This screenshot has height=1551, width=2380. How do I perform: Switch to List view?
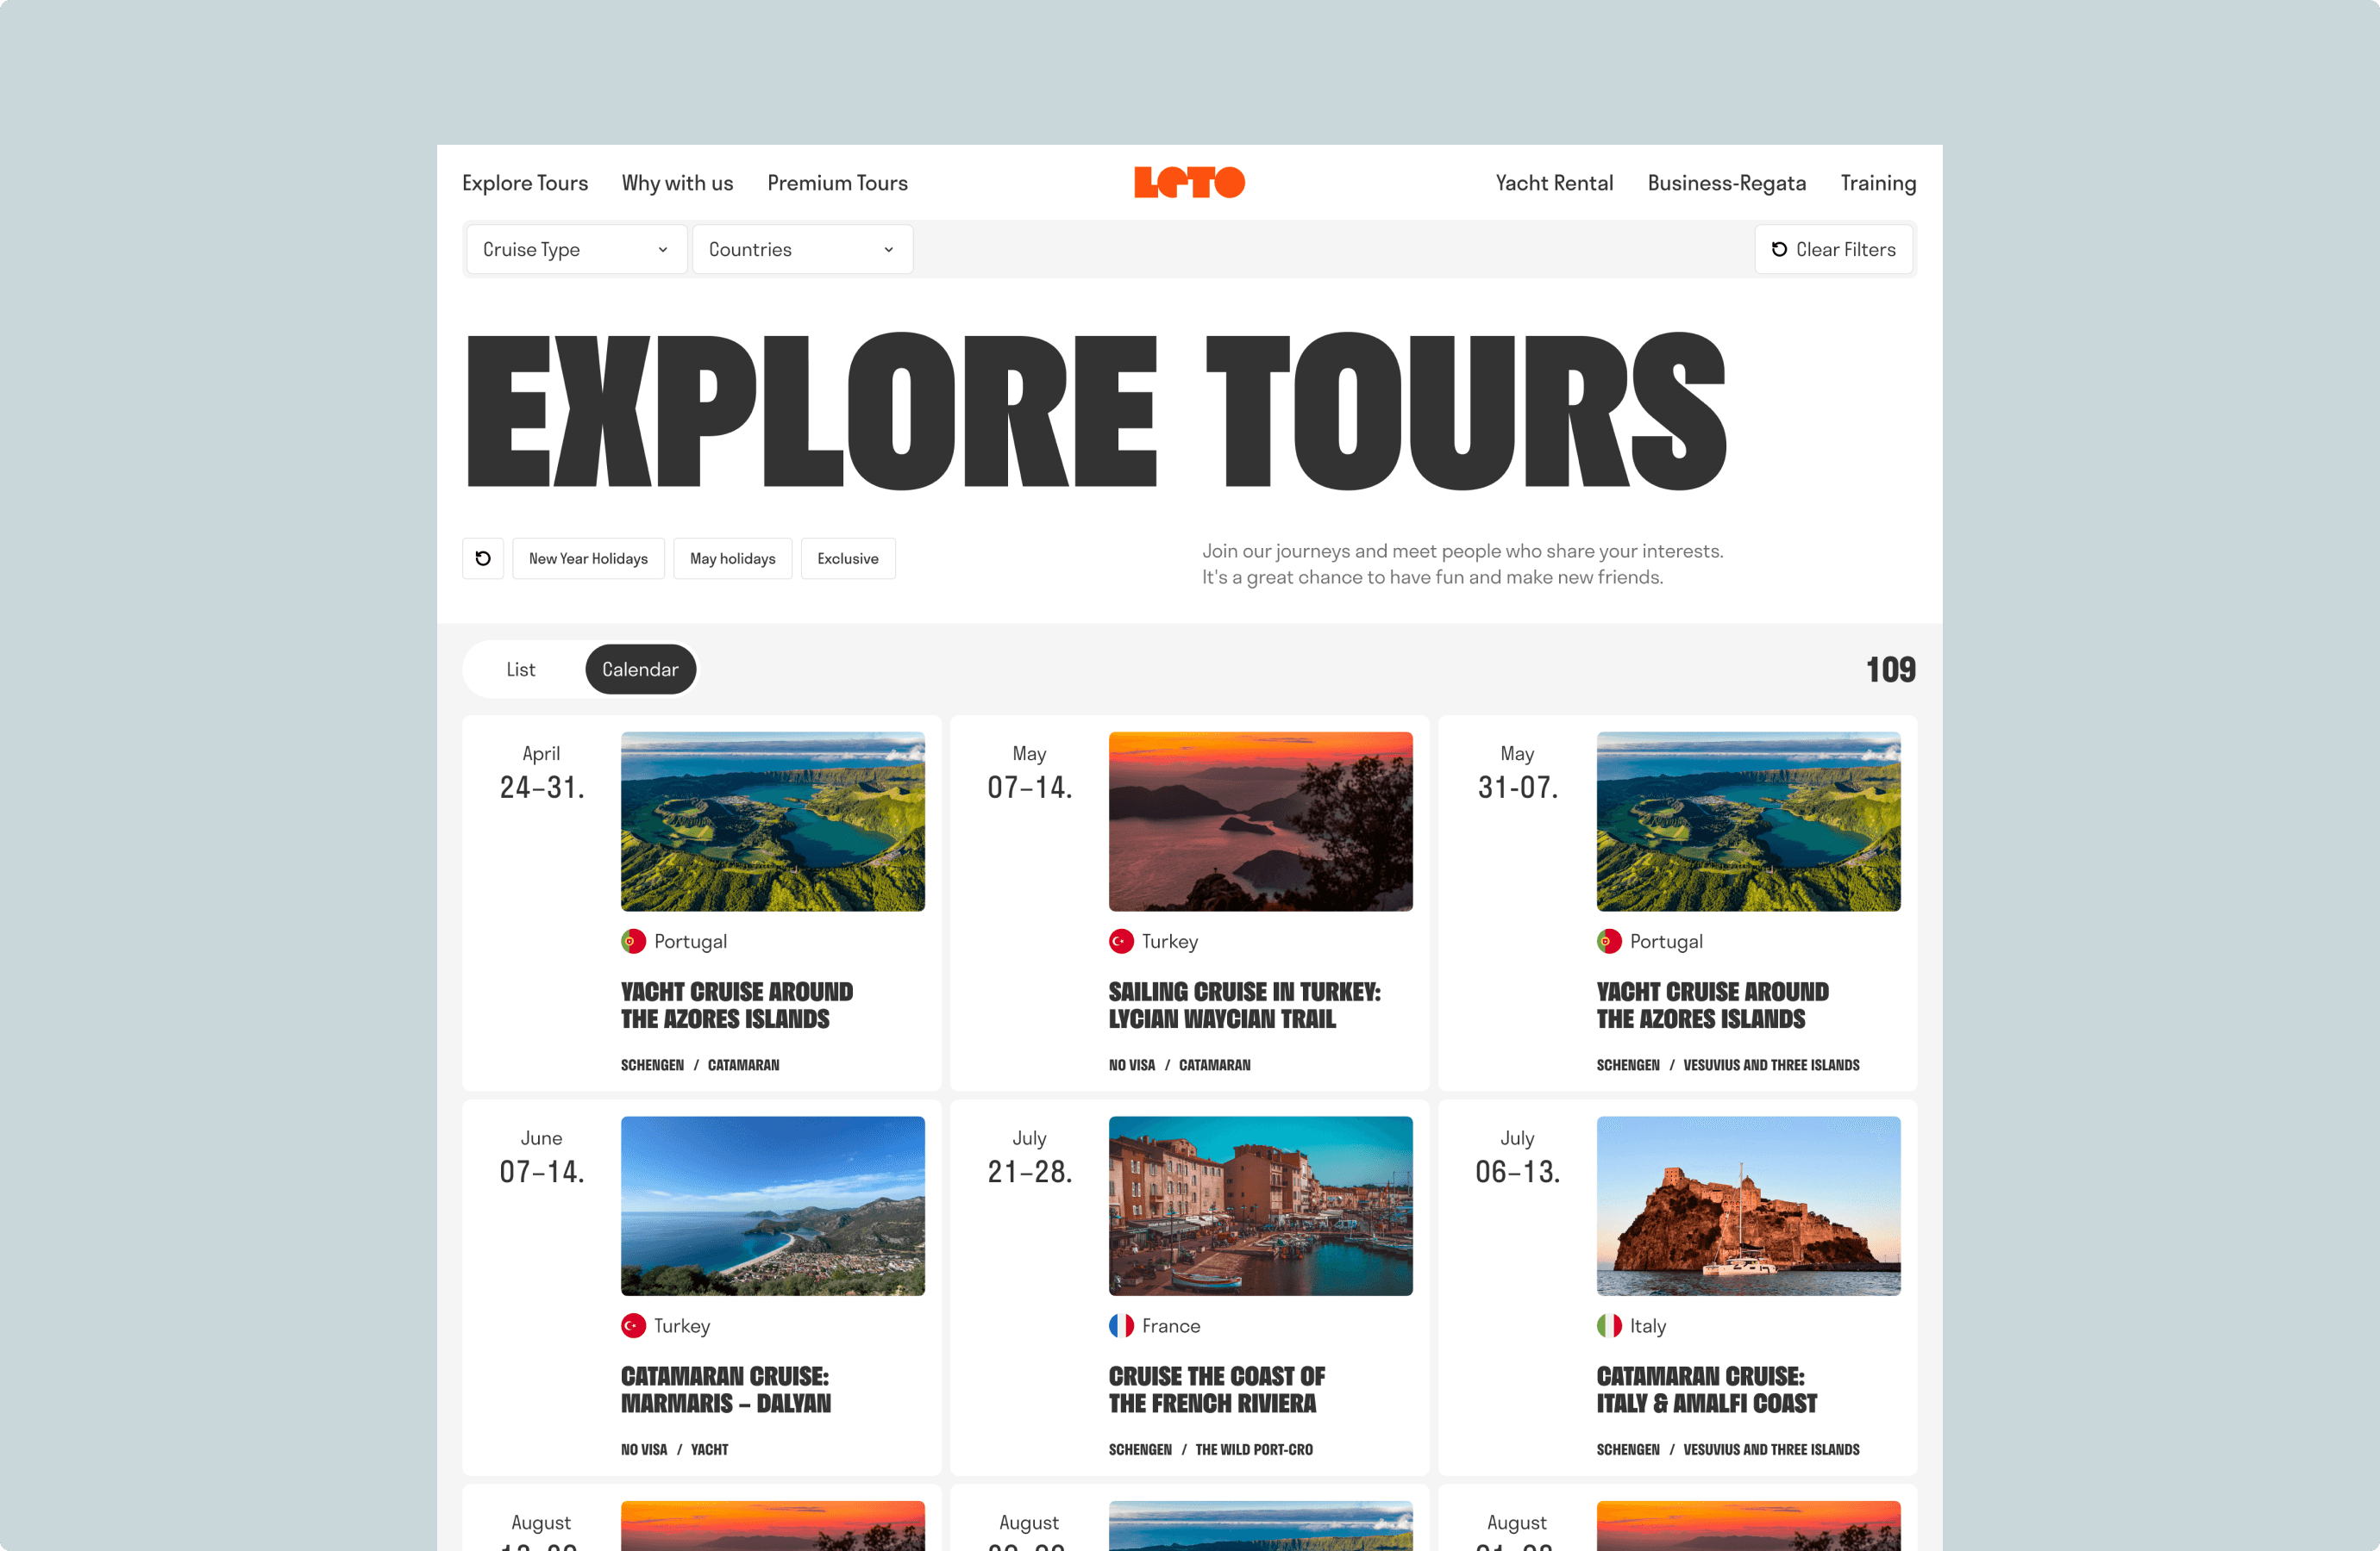(520, 670)
